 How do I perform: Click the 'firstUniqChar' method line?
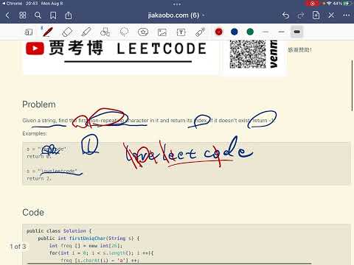click(x=88, y=239)
